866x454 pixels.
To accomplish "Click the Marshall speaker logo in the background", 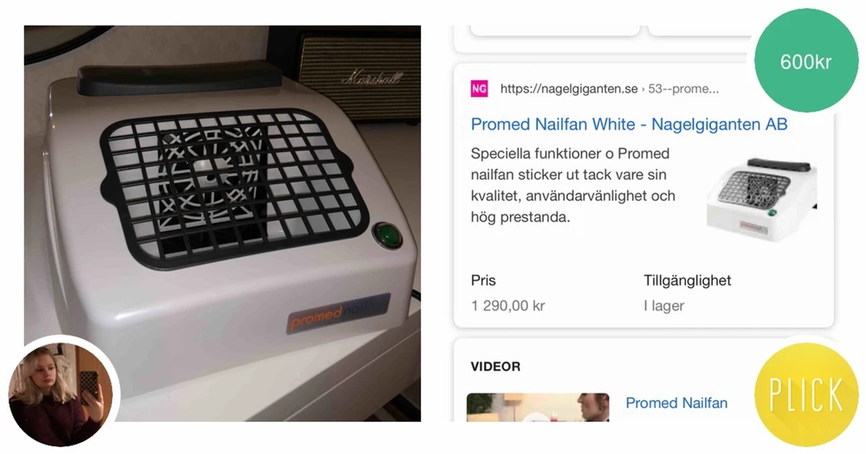I will pos(372,78).
